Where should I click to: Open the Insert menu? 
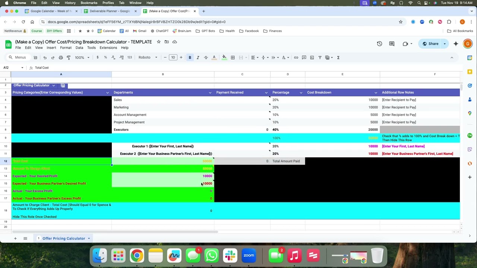51,48
